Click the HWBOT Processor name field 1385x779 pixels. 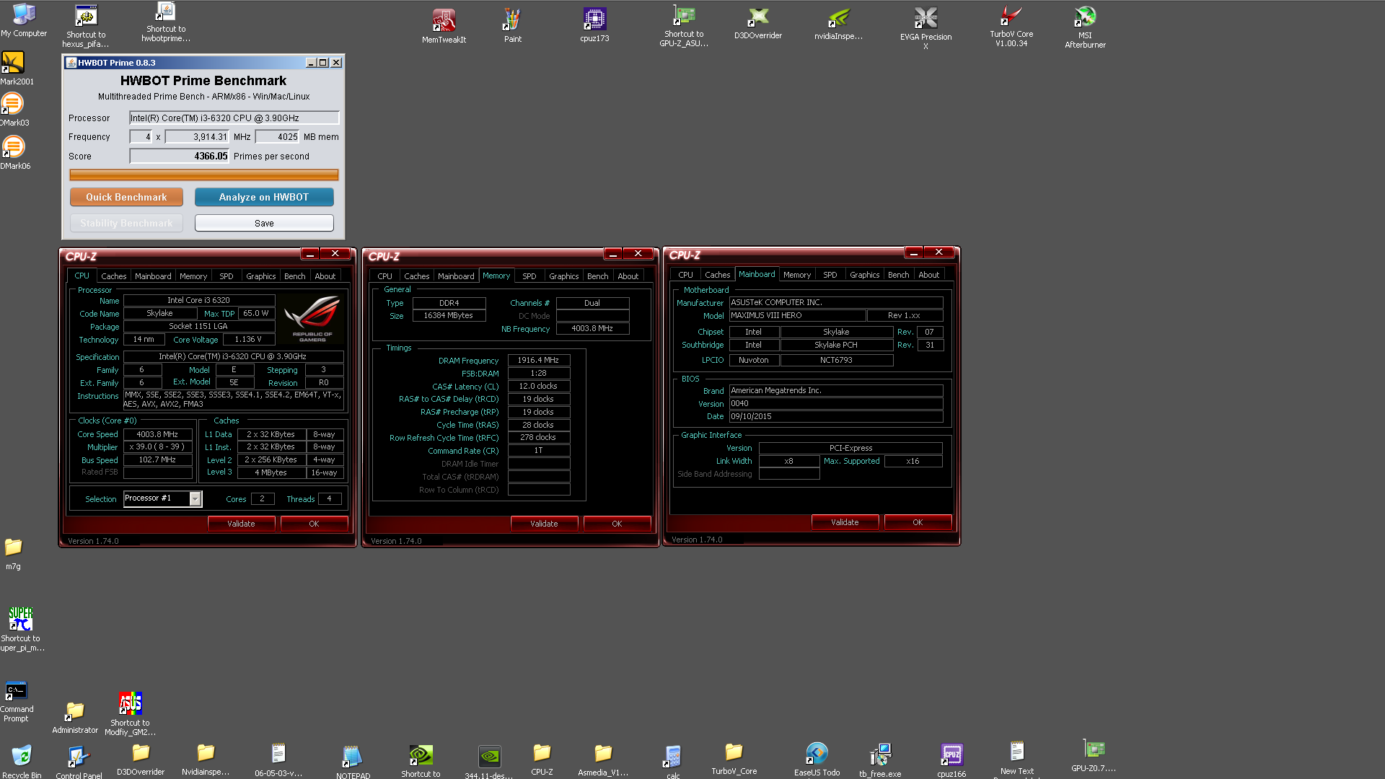(234, 118)
